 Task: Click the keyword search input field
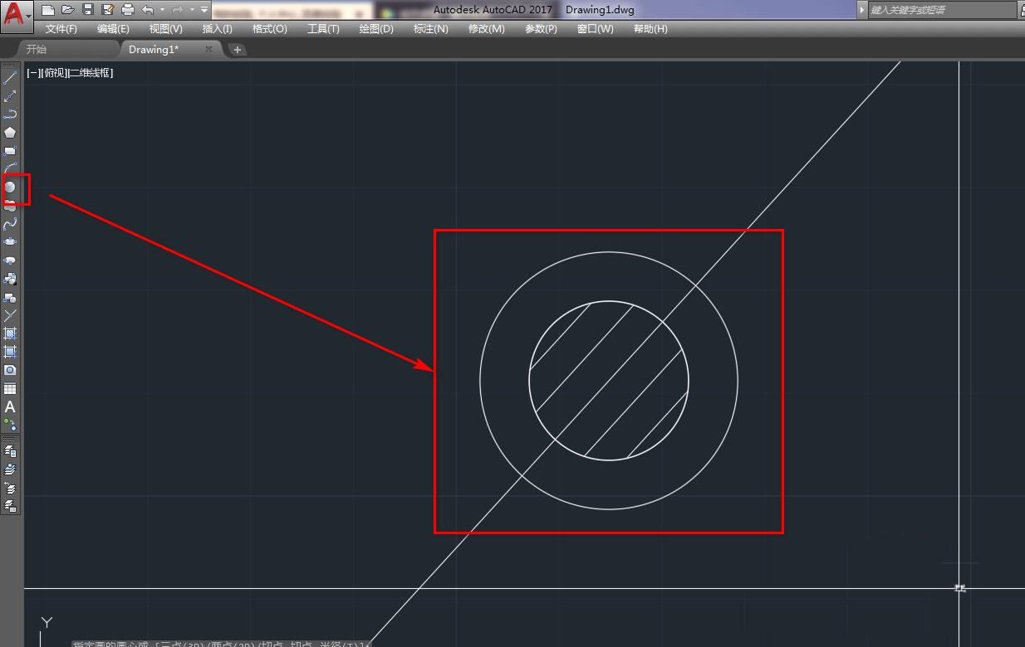click(x=942, y=10)
